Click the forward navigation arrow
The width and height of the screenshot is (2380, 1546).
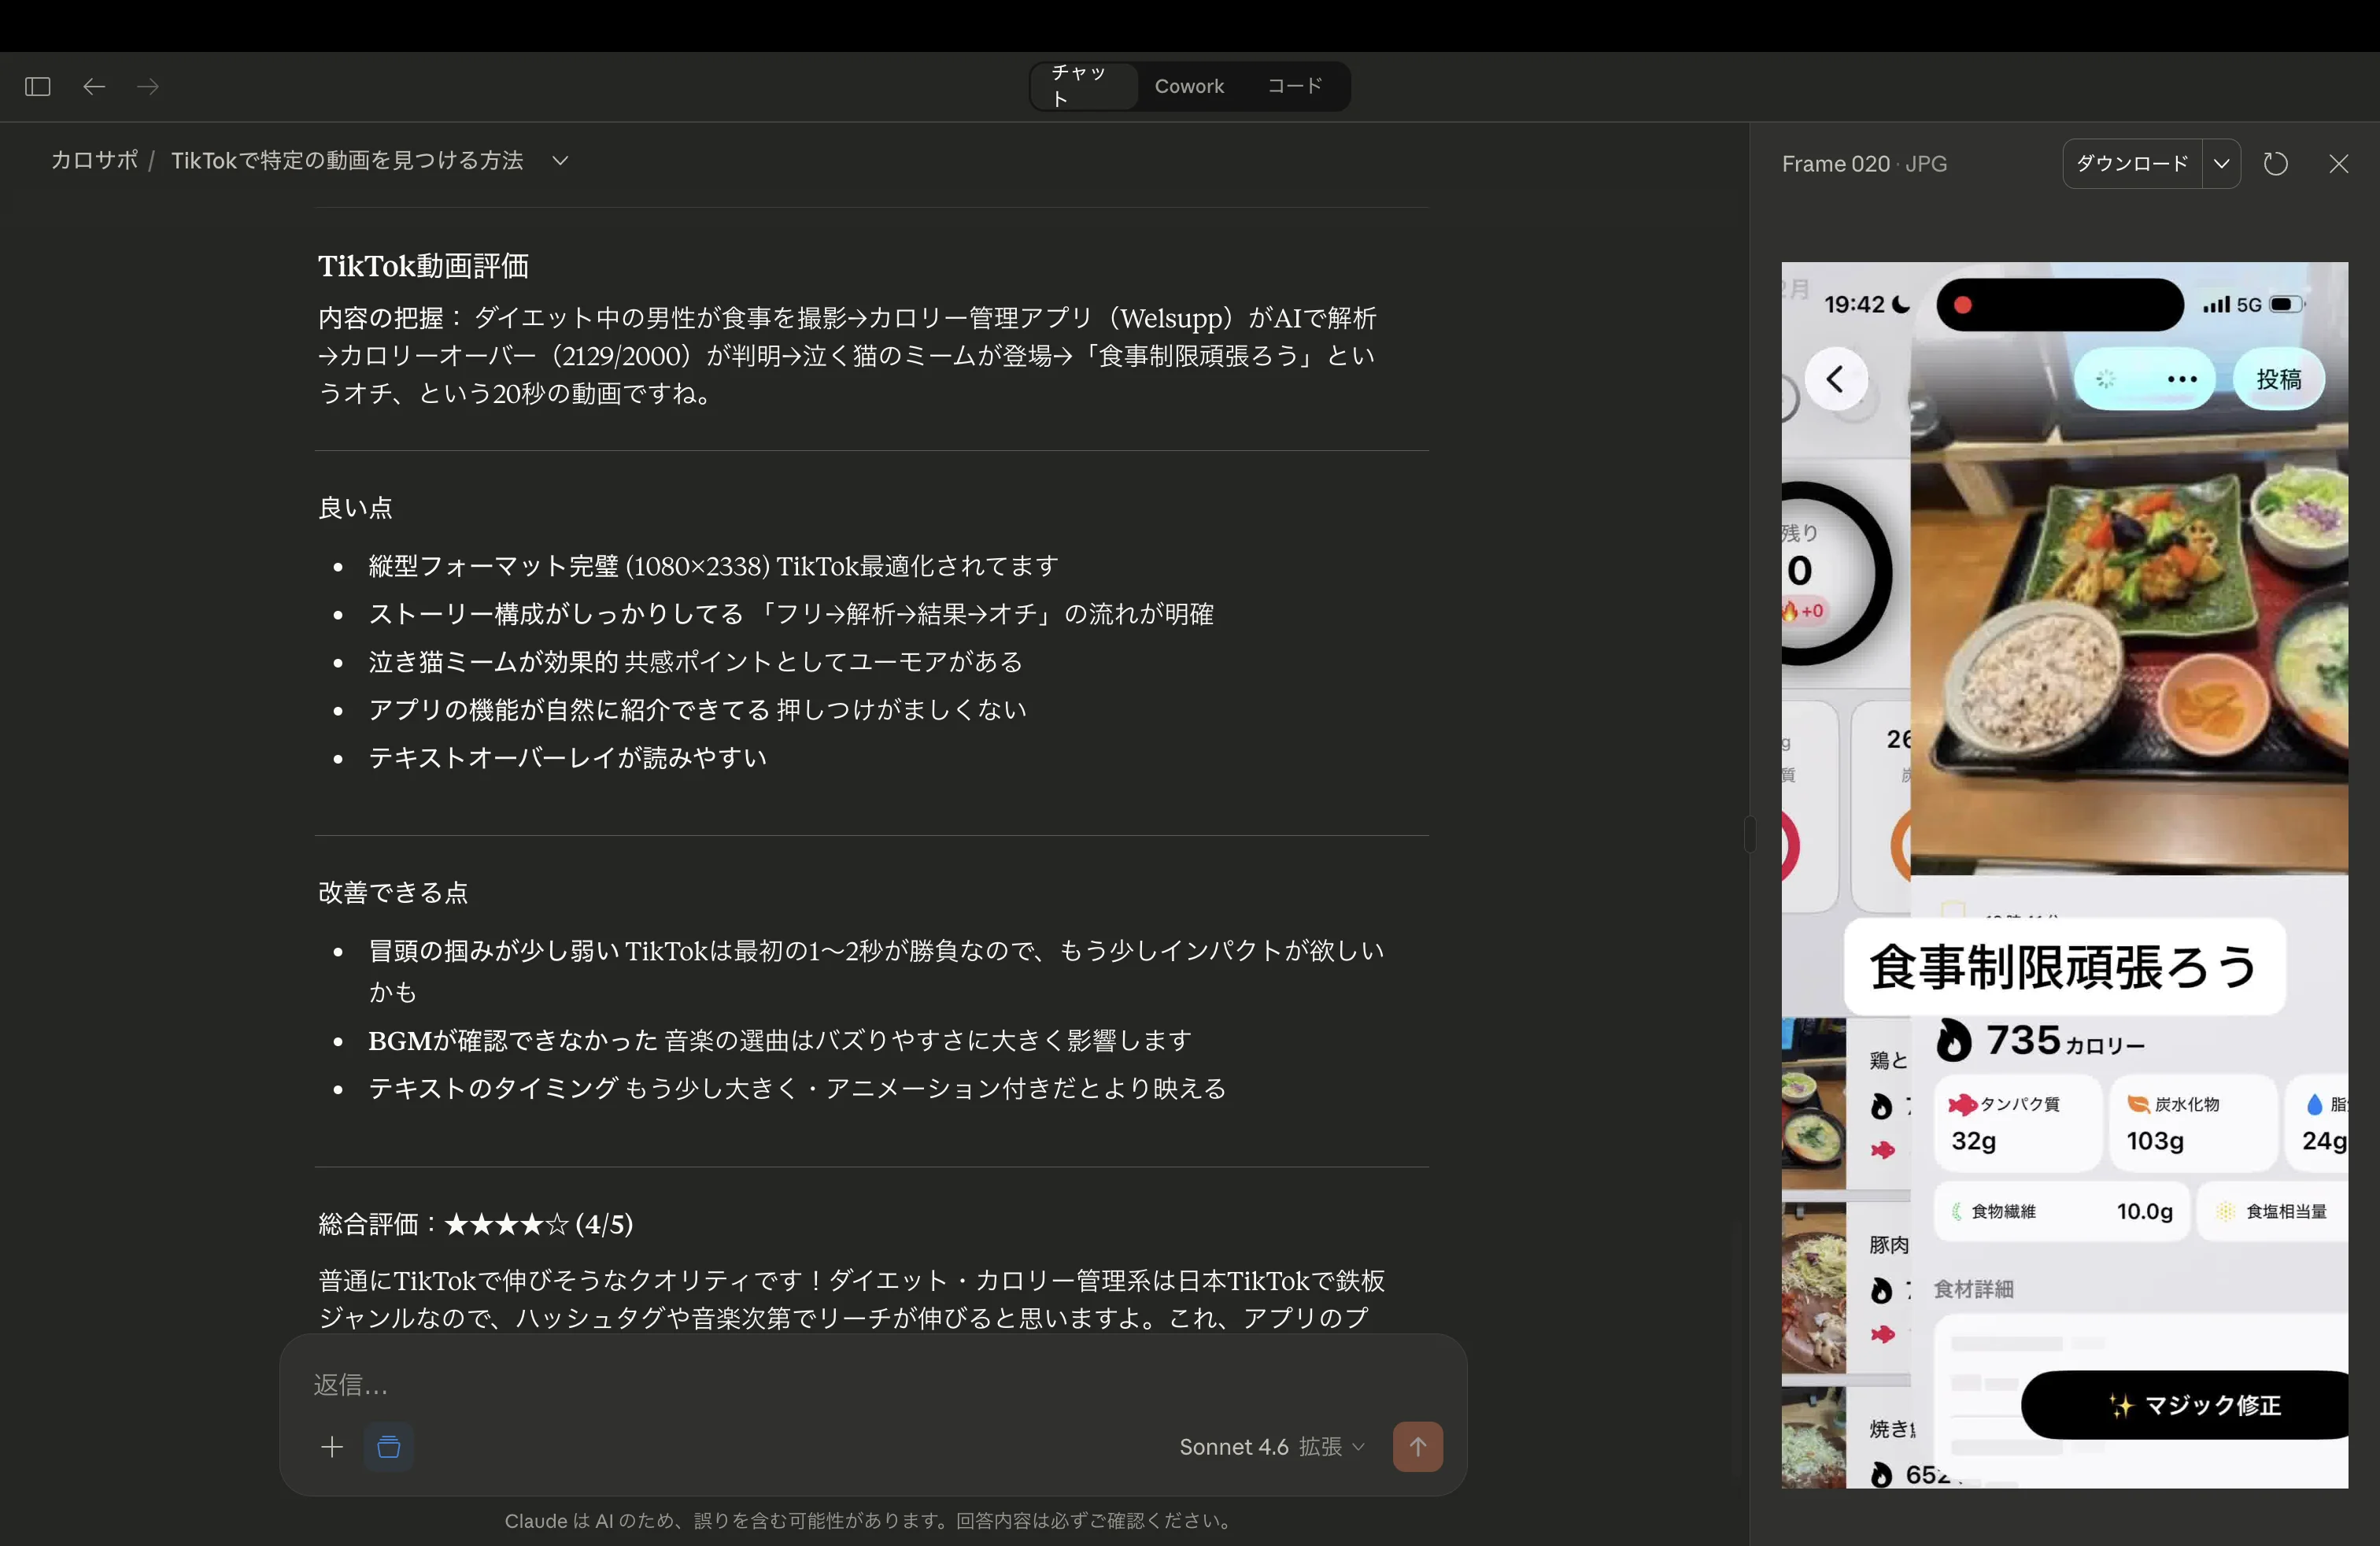[x=148, y=87]
